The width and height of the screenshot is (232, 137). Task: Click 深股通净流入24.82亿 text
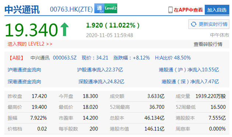pos(101,81)
